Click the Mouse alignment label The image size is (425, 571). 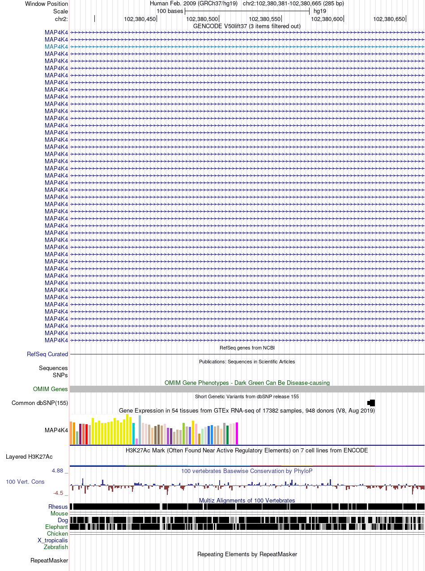coord(59,514)
